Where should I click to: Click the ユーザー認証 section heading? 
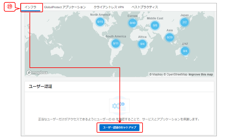(40, 86)
